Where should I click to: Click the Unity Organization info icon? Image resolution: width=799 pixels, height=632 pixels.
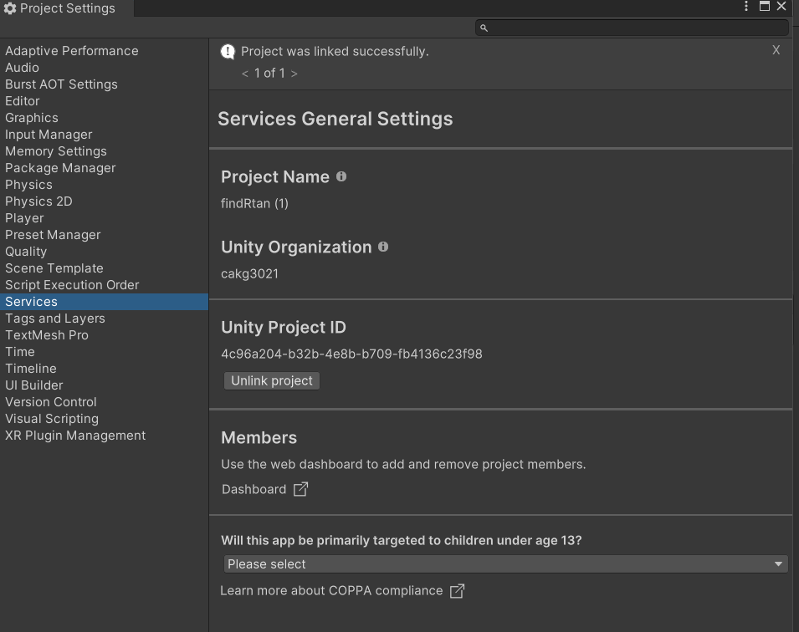(x=383, y=247)
